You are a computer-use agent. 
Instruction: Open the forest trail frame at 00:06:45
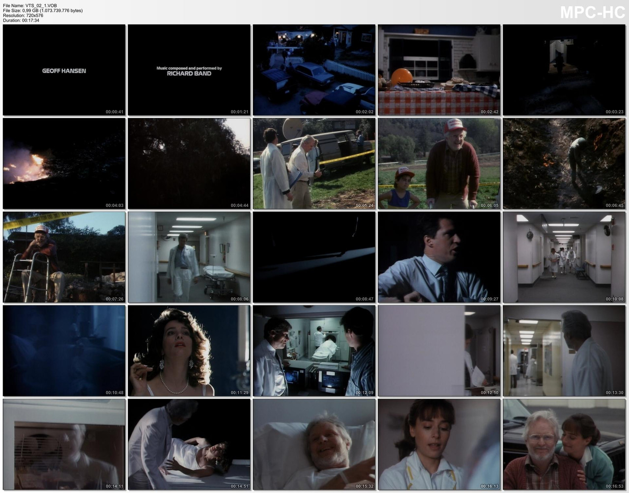click(564, 164)
